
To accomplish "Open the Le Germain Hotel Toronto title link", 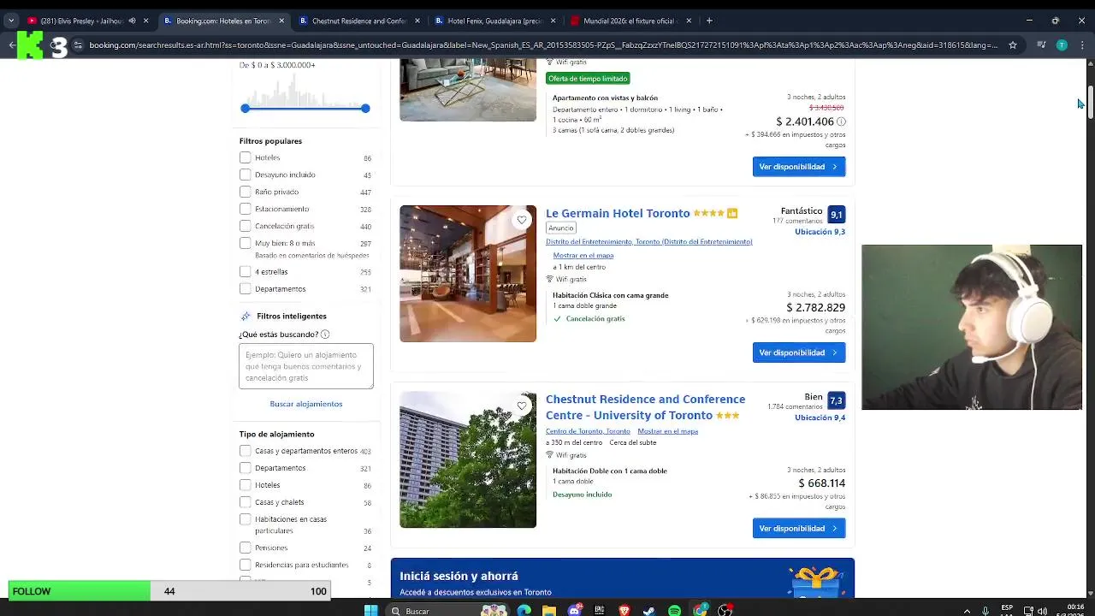I will [x=618, y=213].
